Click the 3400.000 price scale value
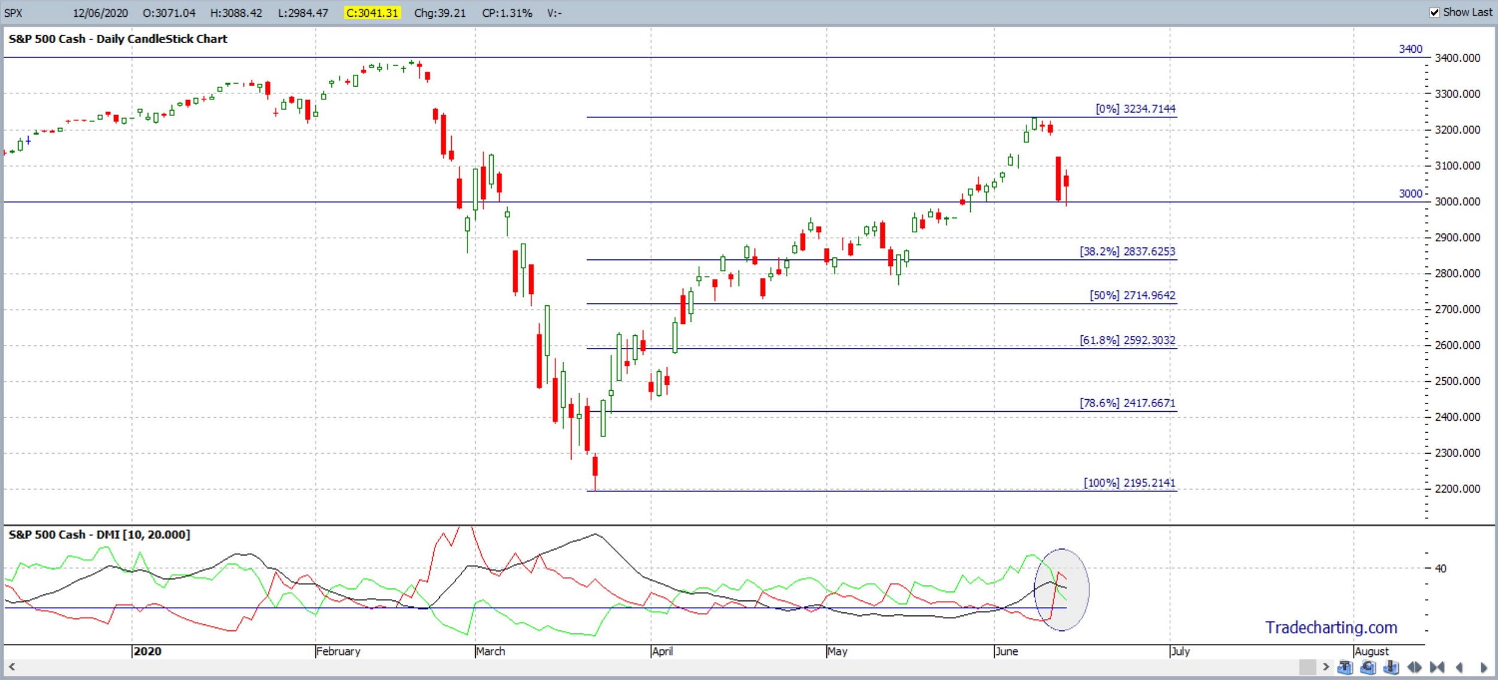The height and width of the screenshot is (680, 1498). (1457, 58)
